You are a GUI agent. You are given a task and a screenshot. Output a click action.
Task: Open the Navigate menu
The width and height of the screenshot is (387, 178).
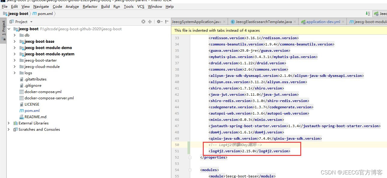tap(41, 6)
